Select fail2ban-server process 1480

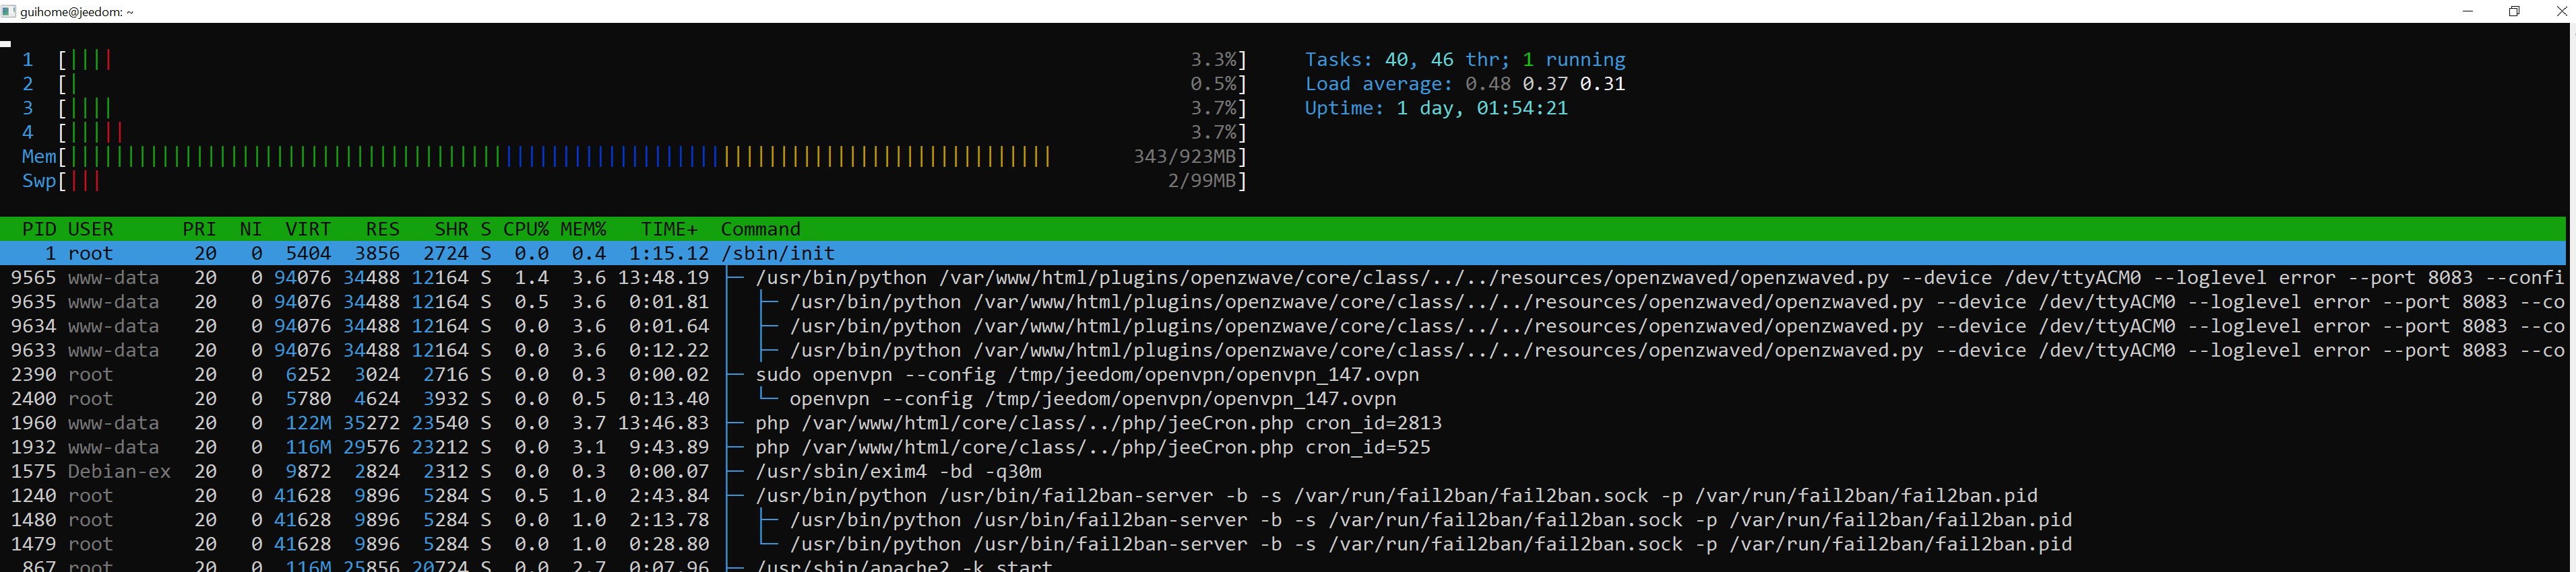click(1284, 519)
